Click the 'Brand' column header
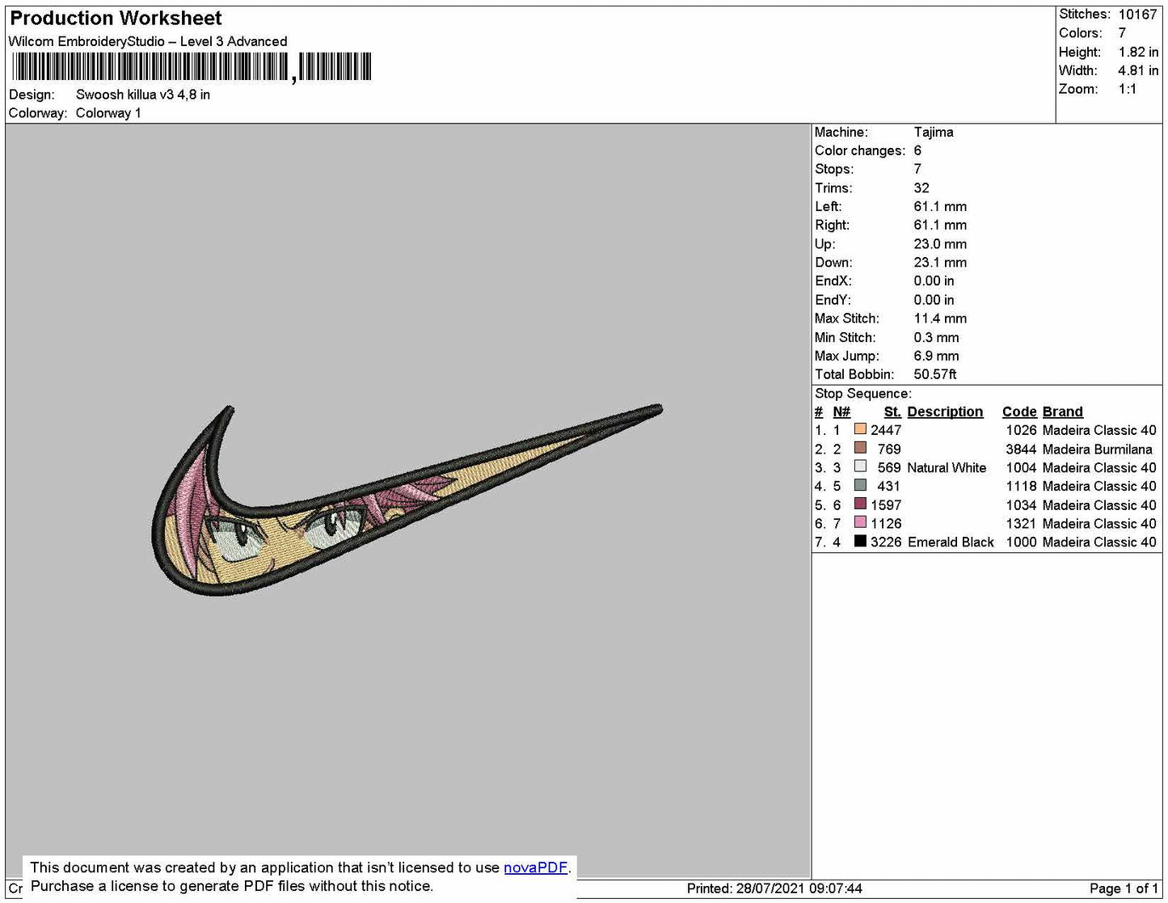The width and height of the screenshot is (1168, 903). 1062,411
